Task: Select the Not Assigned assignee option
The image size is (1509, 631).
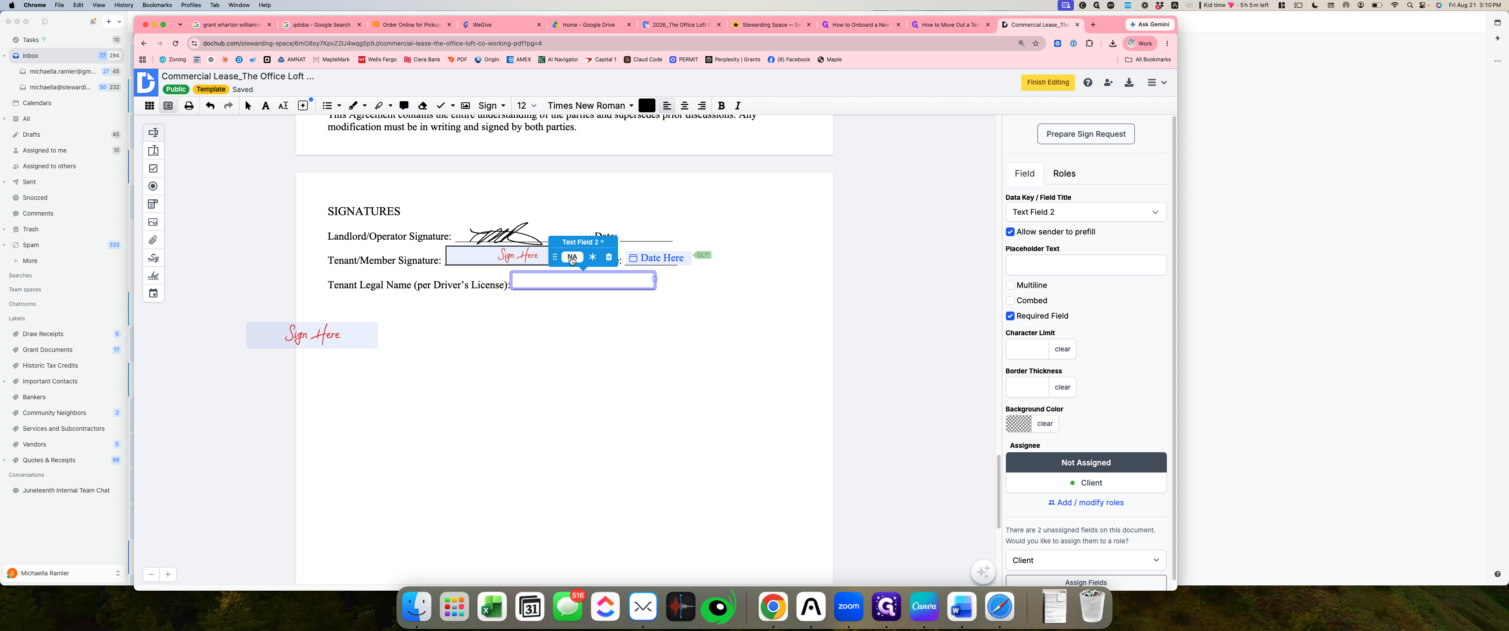Action: point(1086,462)
